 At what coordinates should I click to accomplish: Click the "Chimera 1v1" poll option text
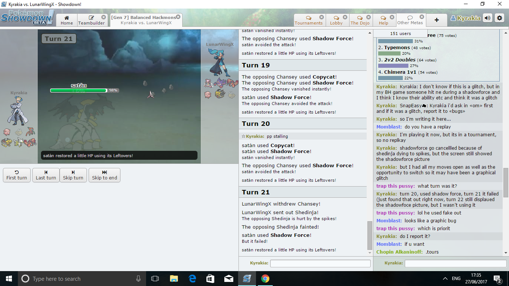[x=400, y=72]
